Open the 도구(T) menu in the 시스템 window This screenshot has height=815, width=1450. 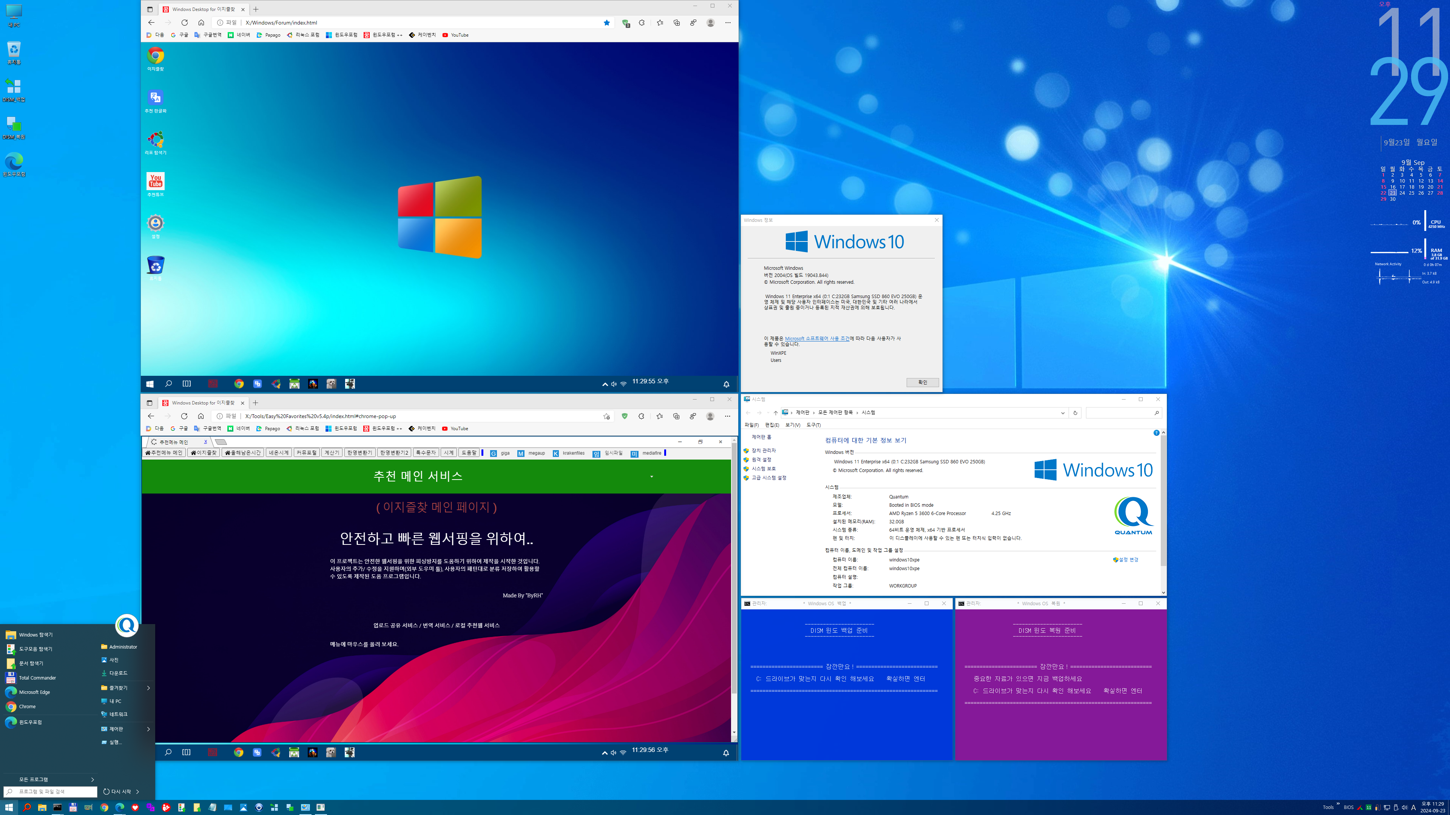[813, 424]
